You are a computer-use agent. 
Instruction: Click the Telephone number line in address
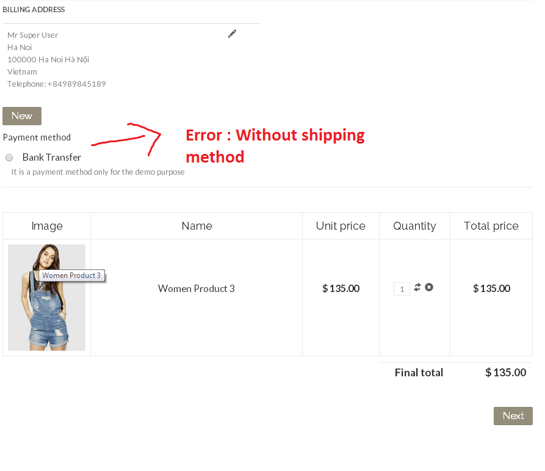point(57,84)
